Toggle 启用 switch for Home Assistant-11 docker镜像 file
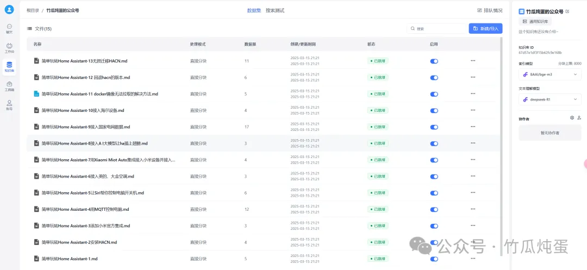This screenshot has width=587, height=270. [x=434, y=94]
